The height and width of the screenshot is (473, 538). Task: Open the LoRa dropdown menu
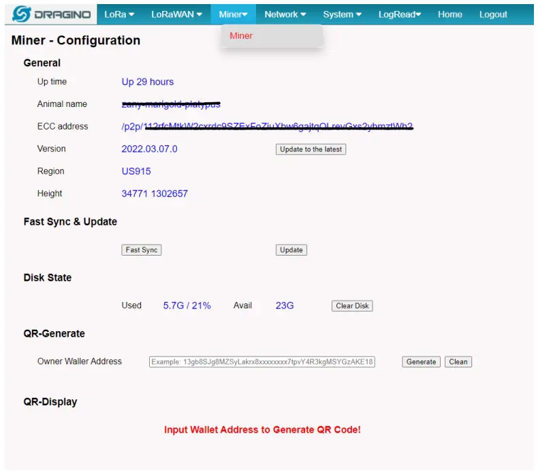point(119,14)
